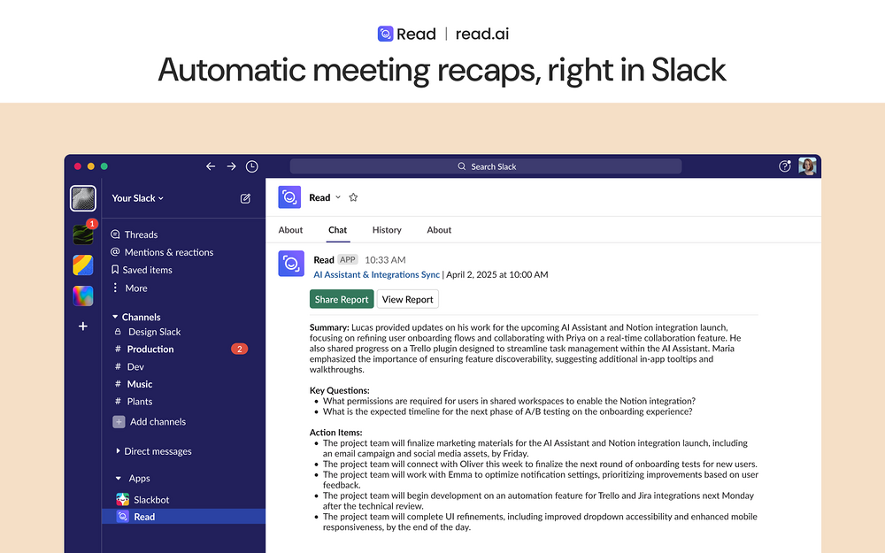Viewport: 885px width, 553px height.
Task: Switch to the About tab after History
Action: (x=439, y=230)
